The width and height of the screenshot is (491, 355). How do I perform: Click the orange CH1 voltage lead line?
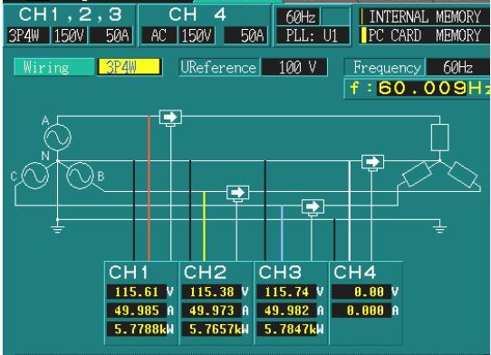[x=149, y=188]
